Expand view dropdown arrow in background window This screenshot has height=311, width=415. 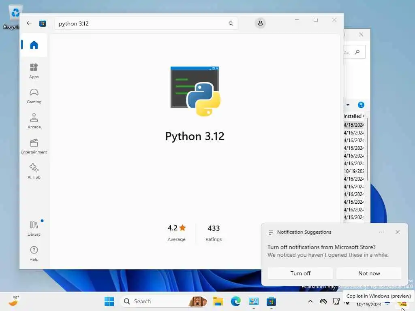pos(348,105)
